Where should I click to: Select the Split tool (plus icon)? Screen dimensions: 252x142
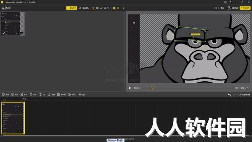tap(82, 95)
